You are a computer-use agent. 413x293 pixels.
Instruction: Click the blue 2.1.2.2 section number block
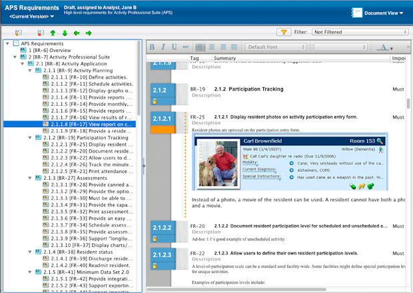[163, 228]
